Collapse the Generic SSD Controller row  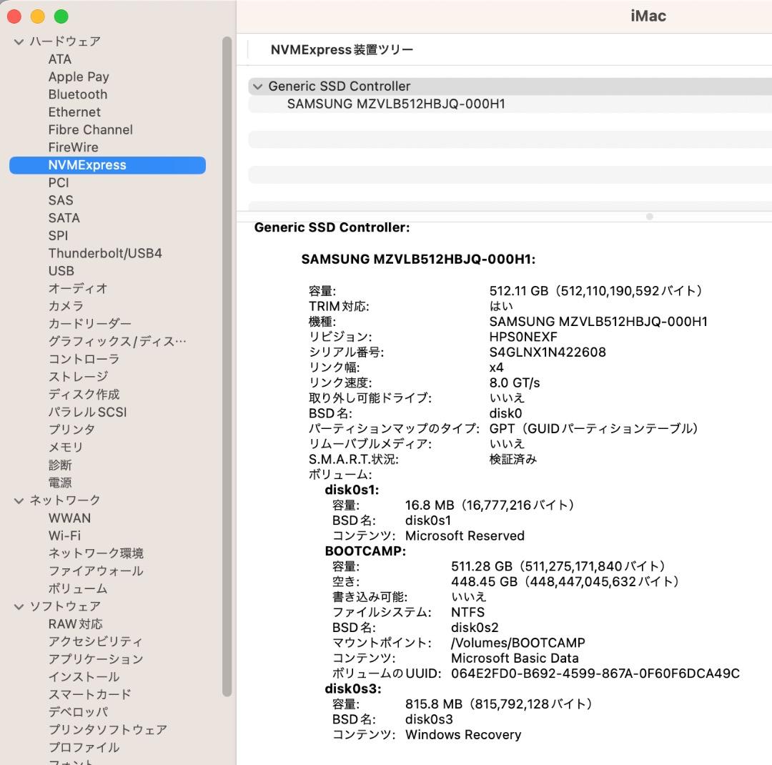tap(257, 87)
